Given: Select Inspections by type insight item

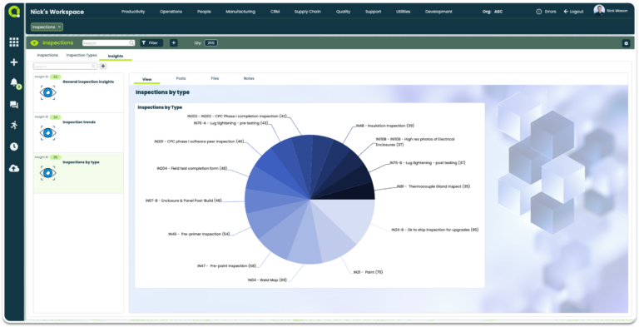Looking at the screenshot, I should tap(78, 173).
